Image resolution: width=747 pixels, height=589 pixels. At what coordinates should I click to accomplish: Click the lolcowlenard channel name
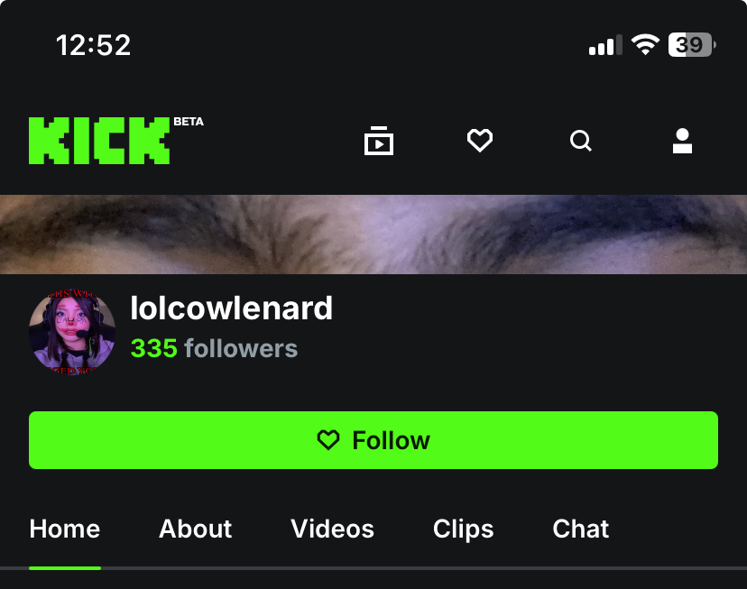tap(232, 308)
